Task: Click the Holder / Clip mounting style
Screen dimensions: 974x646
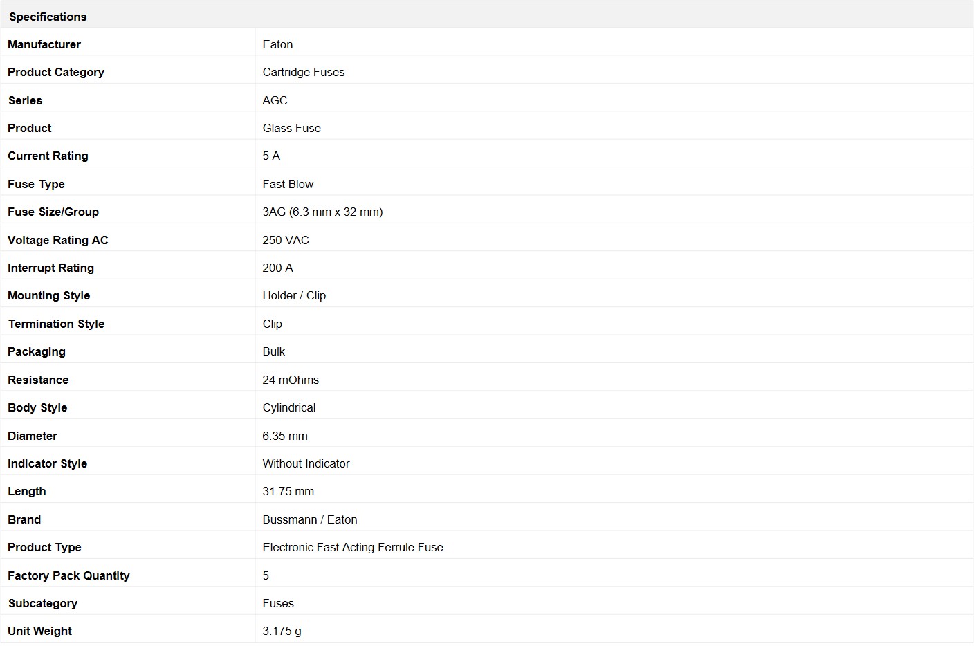Action: coord(294,295)
